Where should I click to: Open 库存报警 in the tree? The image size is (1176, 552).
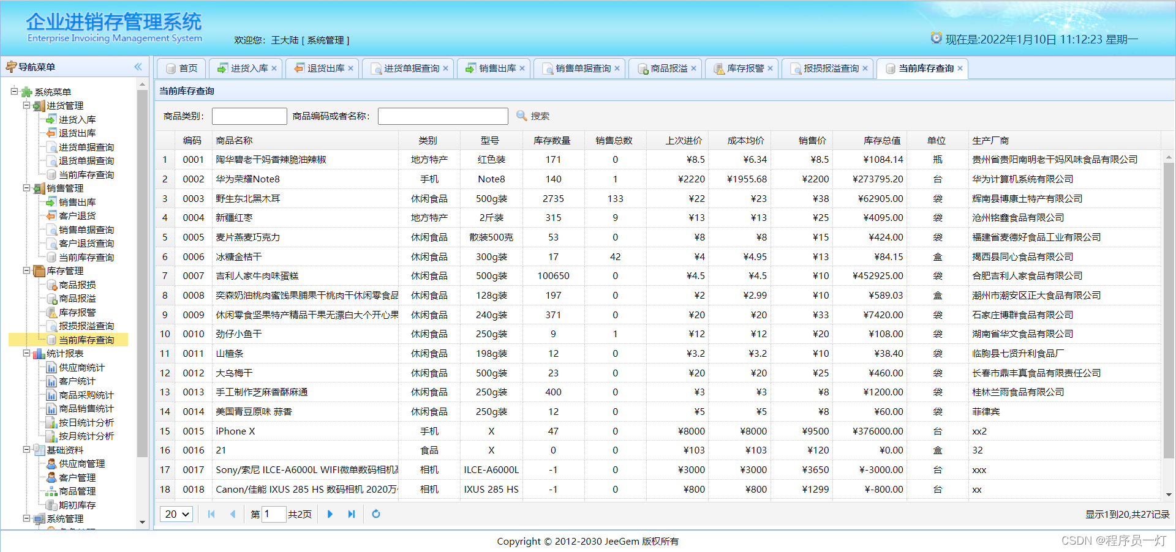point(77,312)
